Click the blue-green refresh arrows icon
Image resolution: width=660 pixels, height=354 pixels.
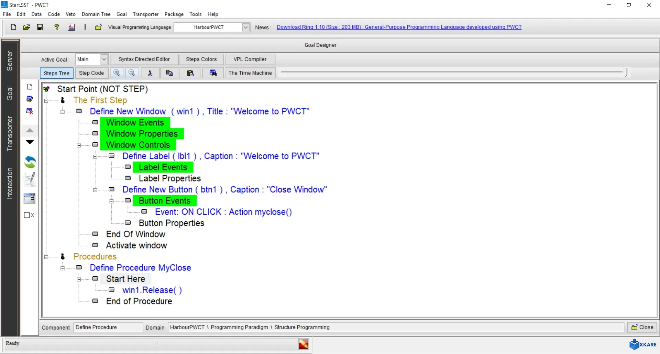point(30,162)
